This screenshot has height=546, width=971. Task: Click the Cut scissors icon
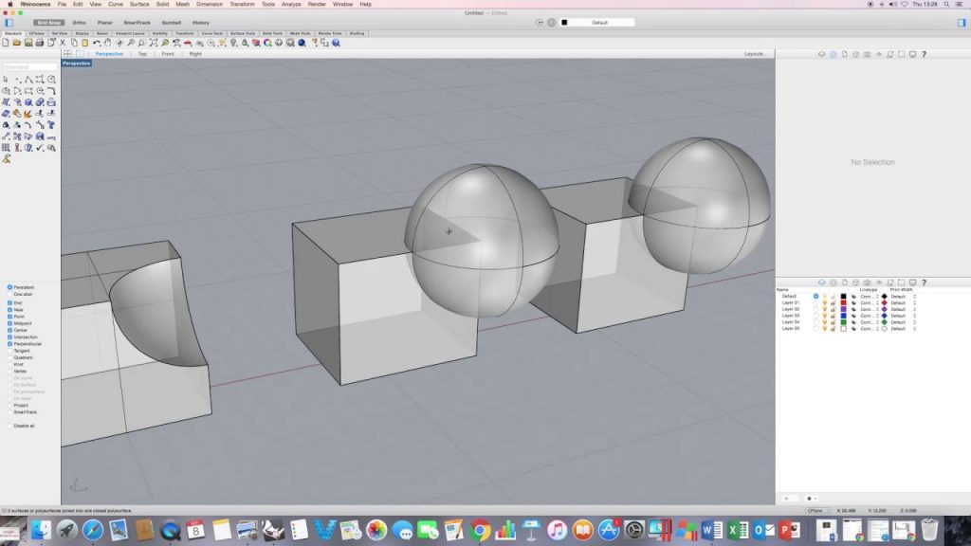(x=63, y=43)
